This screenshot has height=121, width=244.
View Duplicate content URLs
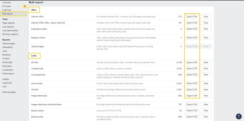(x=206, y=29)
